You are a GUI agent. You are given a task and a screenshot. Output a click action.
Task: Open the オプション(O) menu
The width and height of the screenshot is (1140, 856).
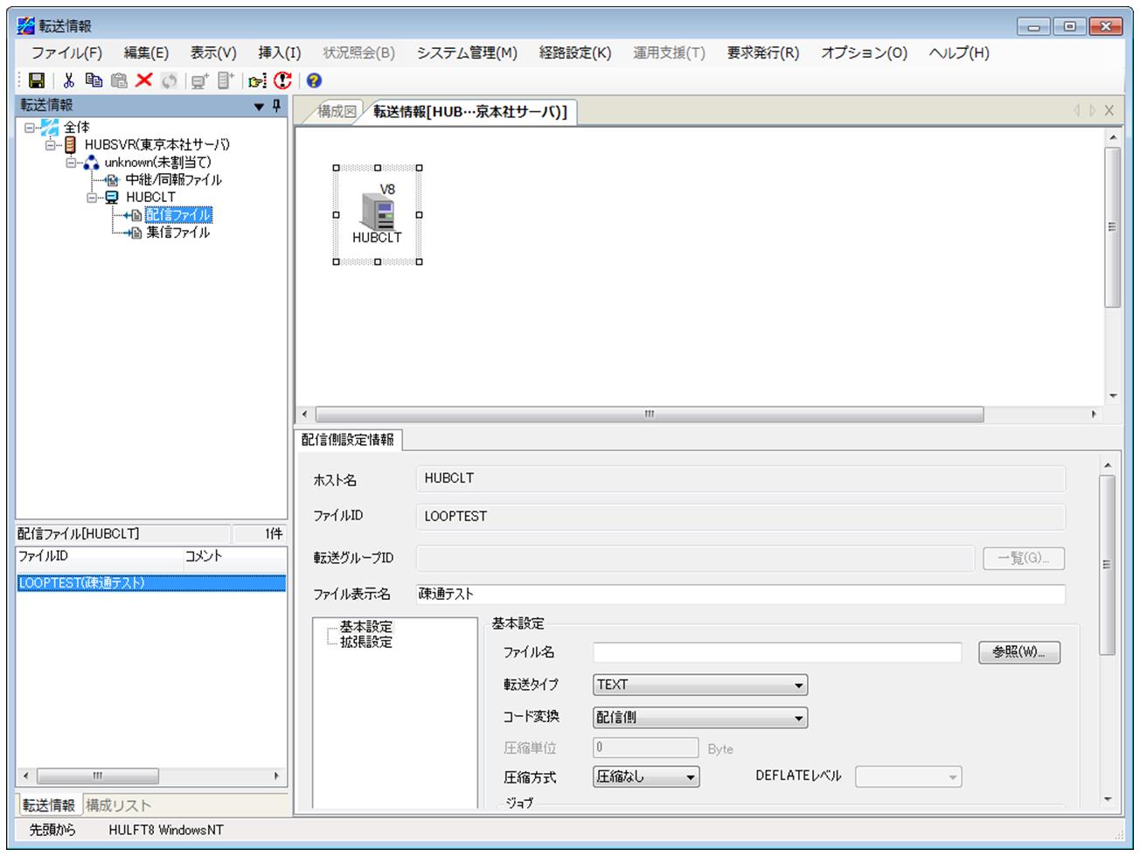point(864,52)
